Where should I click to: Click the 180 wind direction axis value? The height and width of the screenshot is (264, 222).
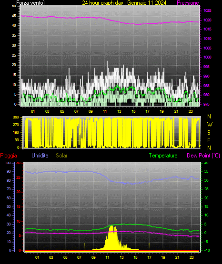point(16,133)
